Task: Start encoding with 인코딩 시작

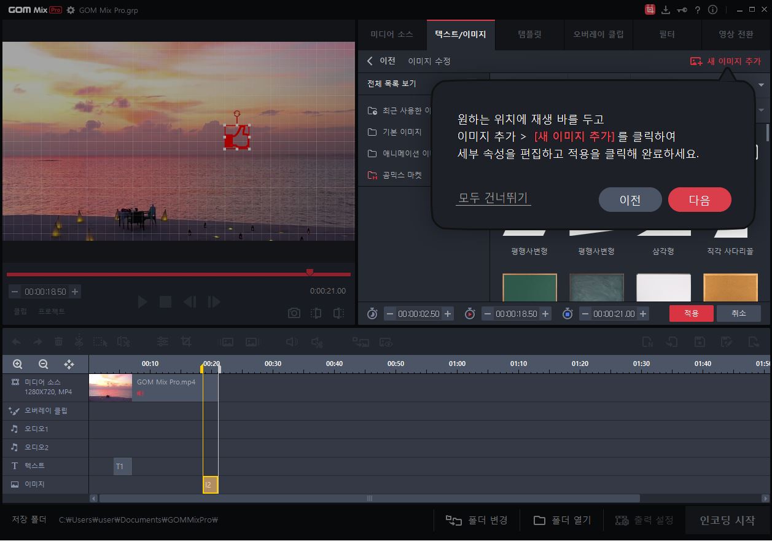Action: pos(728,520)
